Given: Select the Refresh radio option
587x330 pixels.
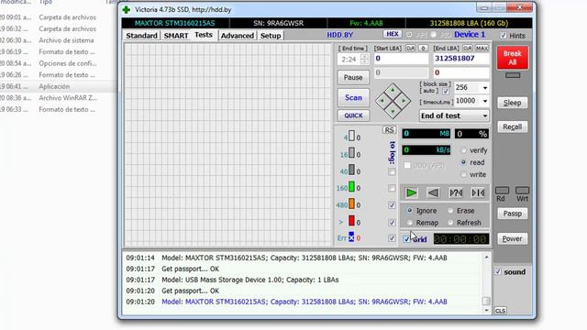Looking at the screenshot, I should pos(450,223).
